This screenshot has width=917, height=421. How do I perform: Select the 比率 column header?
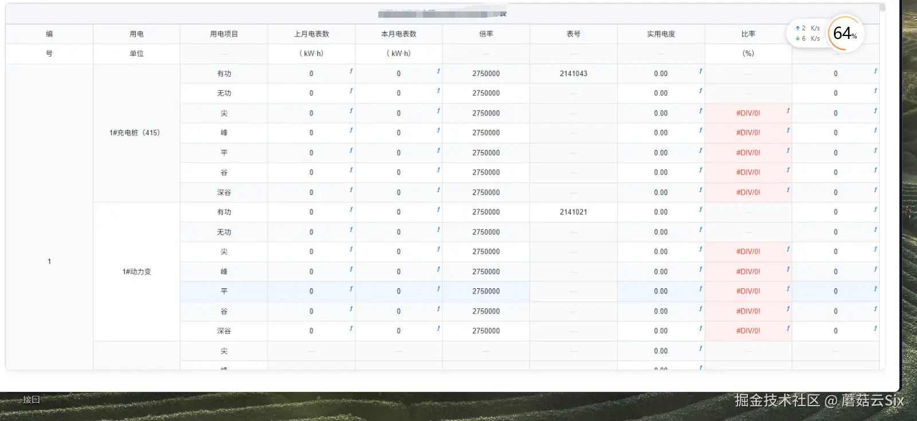point(749,34)
